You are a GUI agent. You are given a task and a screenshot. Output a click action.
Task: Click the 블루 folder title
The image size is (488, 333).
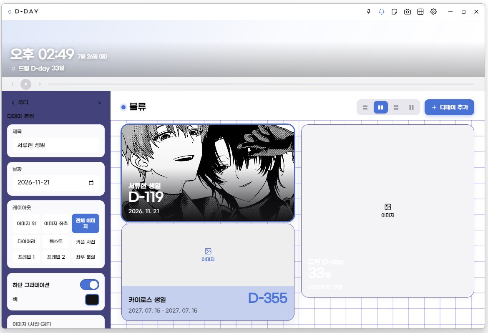coord(138,107)
